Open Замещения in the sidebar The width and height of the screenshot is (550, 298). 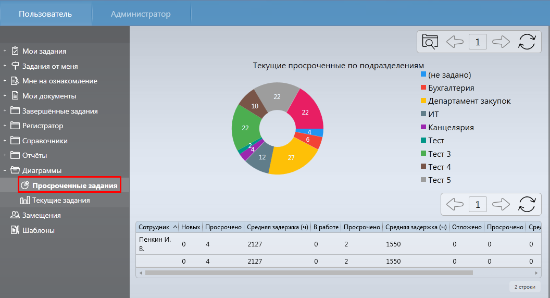coord(41,215)
